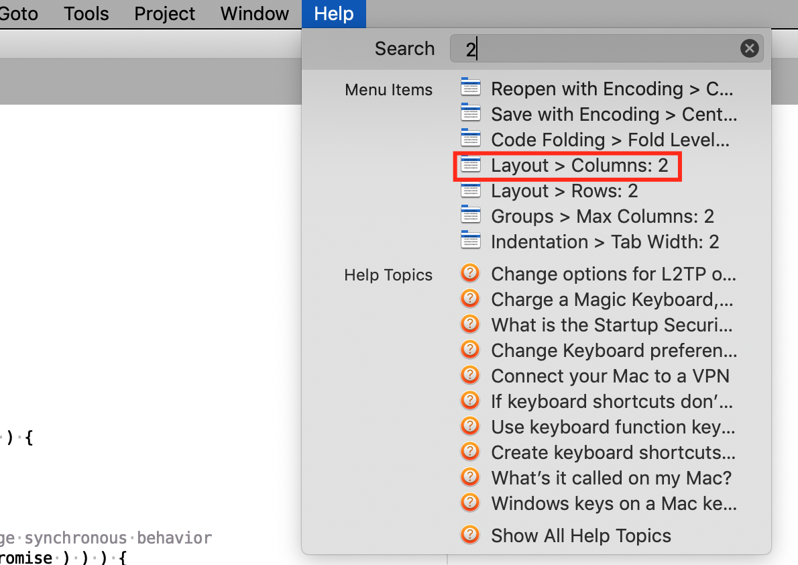Open help topic Use keyboard function keys
This screenshot has width=798, height=565.
click(613, 427)
